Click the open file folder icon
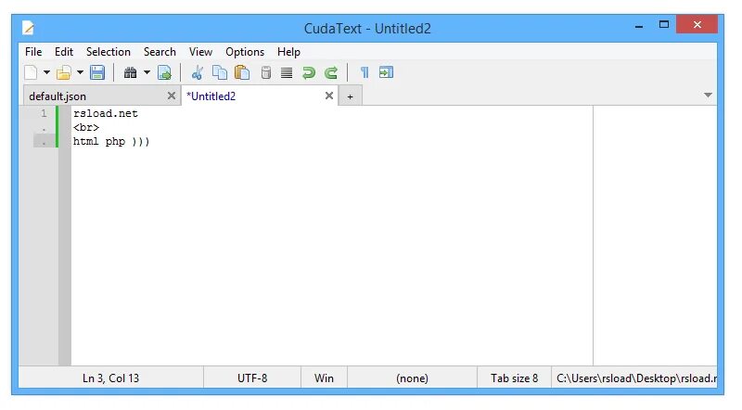Image resolution: width=742 pixels, height=410 pixels. (64, 73)
